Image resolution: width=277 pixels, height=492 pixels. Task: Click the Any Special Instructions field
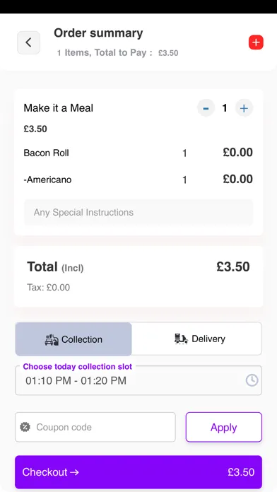click(138, 213)
